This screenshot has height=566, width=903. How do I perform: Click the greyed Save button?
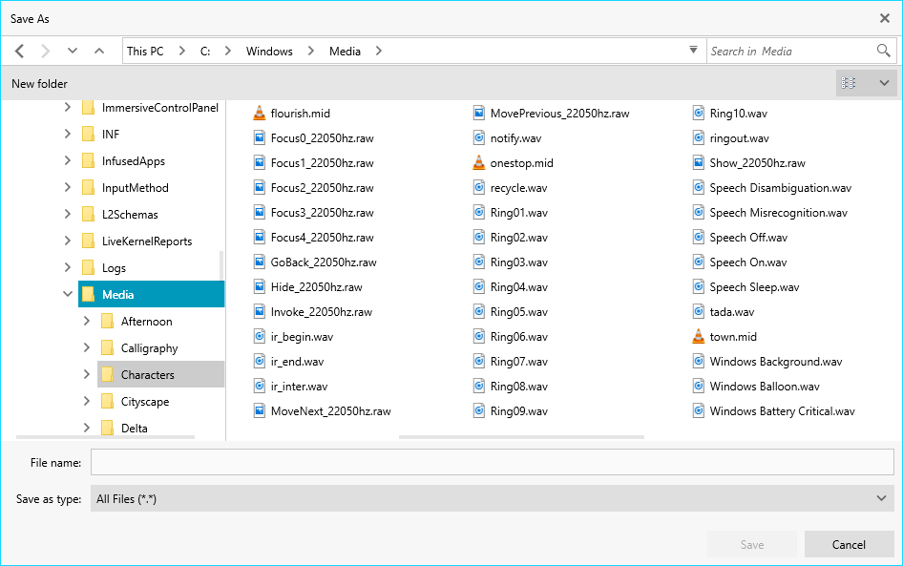[752, 544]
